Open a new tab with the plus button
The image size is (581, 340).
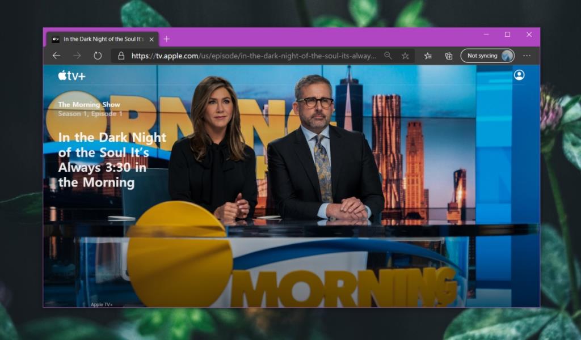(x=166, y=39)
